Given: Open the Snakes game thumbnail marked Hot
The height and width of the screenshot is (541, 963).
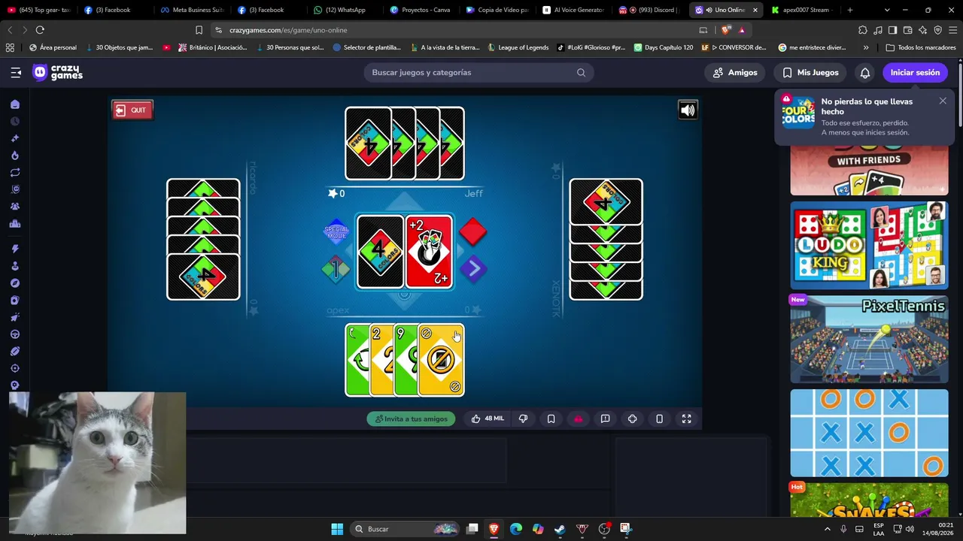Looking at the screenshot, I should (869, 500).
